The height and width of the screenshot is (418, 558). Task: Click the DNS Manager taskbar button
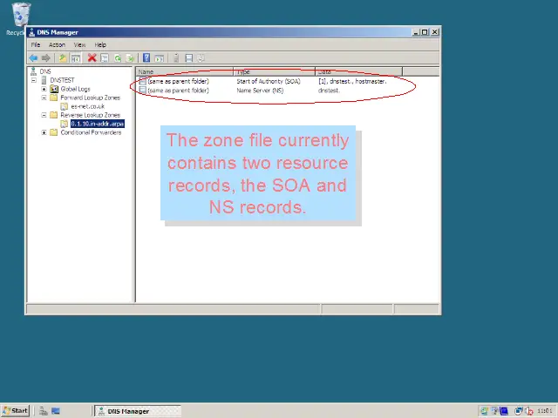[138, 411]
